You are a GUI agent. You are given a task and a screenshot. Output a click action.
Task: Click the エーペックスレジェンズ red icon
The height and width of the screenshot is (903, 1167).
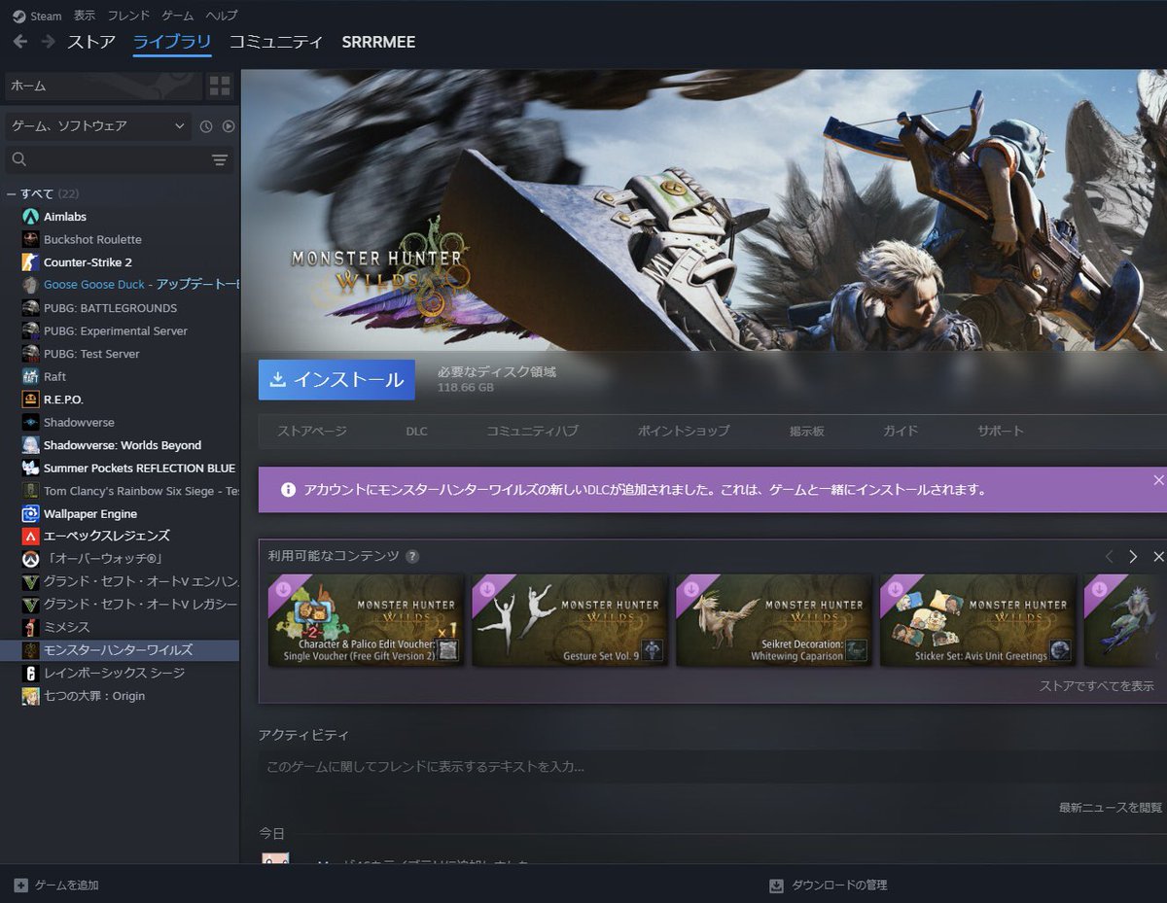click(30, 537)
